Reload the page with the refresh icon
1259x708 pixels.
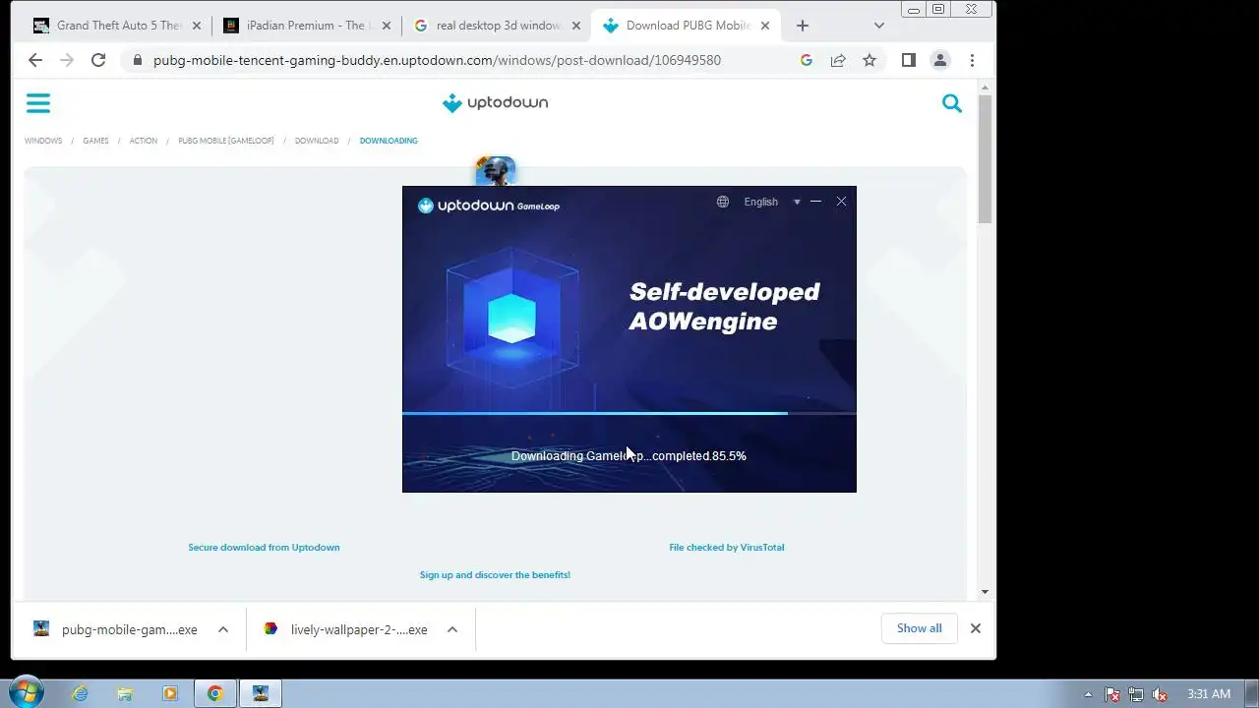98,60
